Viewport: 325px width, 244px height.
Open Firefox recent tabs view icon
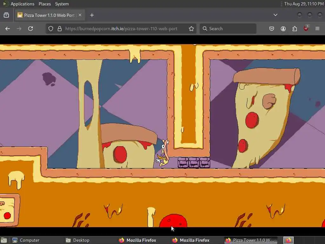pos(6,15)
